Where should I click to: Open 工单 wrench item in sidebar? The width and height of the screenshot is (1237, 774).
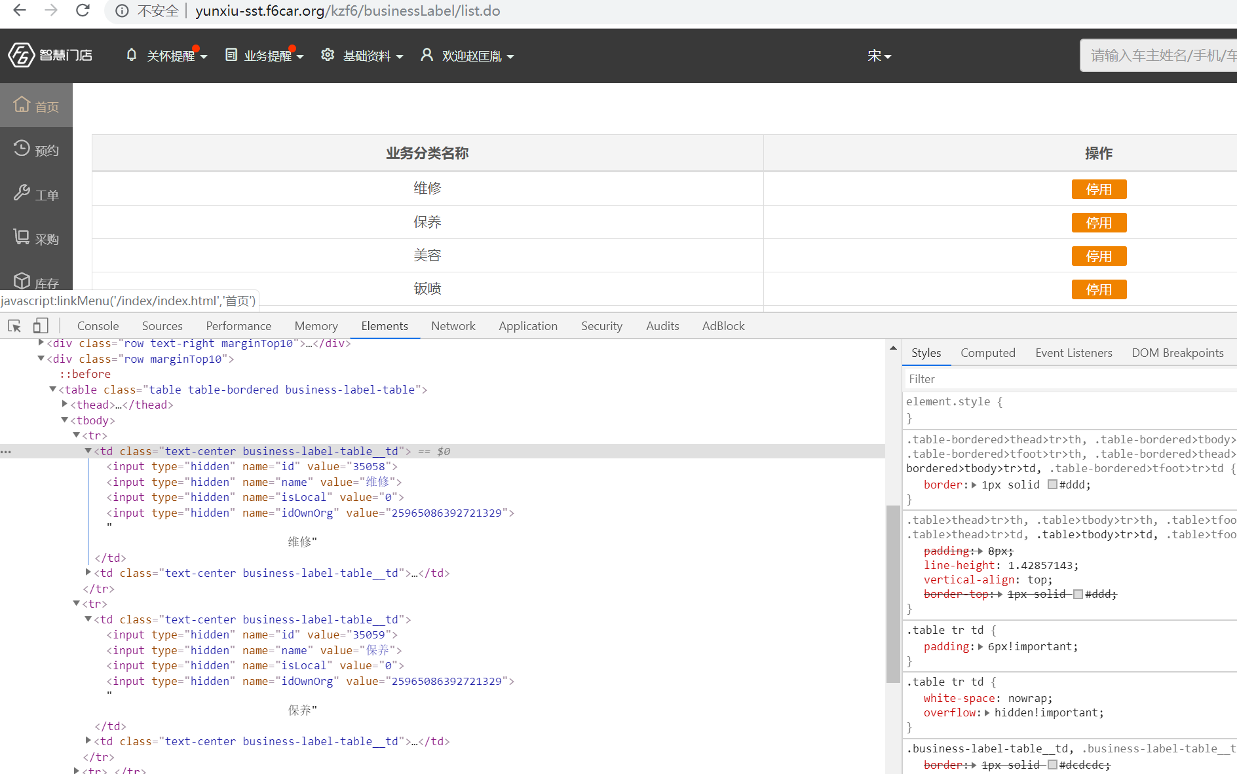(x=36, y=194)
